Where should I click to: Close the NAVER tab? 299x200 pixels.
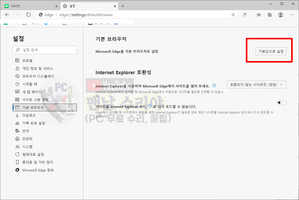pos(56,6)
